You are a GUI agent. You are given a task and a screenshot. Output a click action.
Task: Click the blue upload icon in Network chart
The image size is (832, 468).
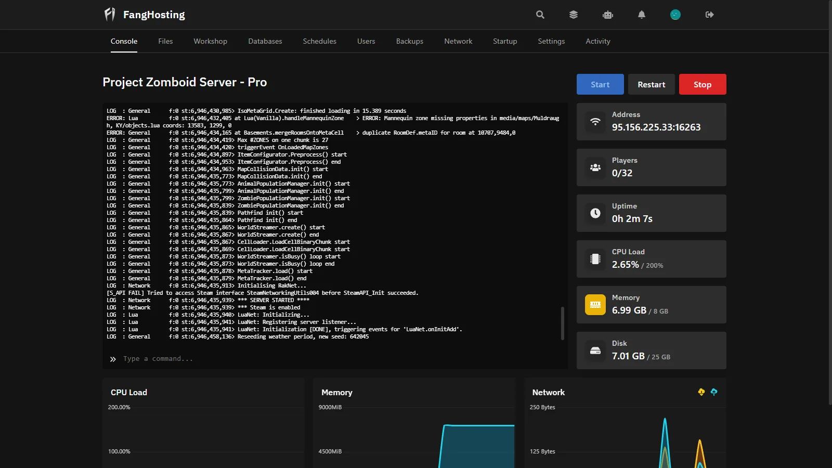tap(714, 392)
